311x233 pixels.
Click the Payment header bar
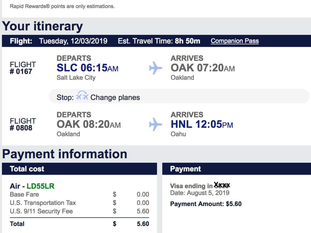[x=237, y=169]
